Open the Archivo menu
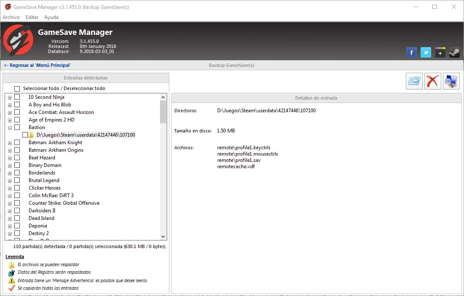464x296 pixels. click(11, 17)
